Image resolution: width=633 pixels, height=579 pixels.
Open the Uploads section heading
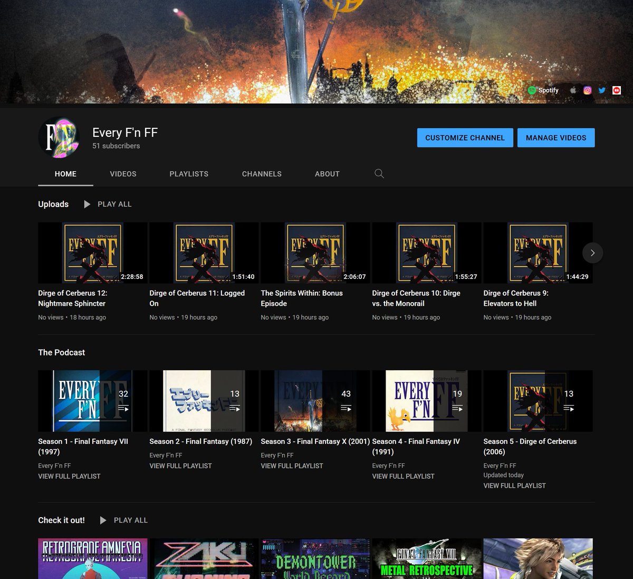[53, 204]
